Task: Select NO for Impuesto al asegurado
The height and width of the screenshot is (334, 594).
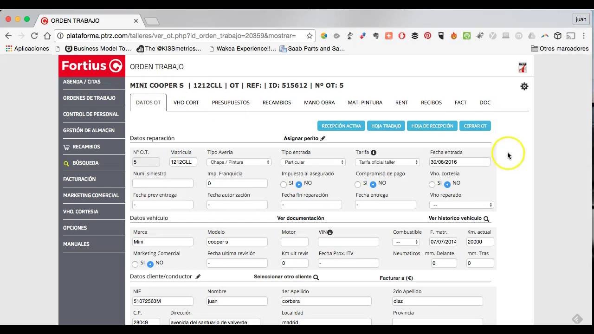Action: point(299,184)
